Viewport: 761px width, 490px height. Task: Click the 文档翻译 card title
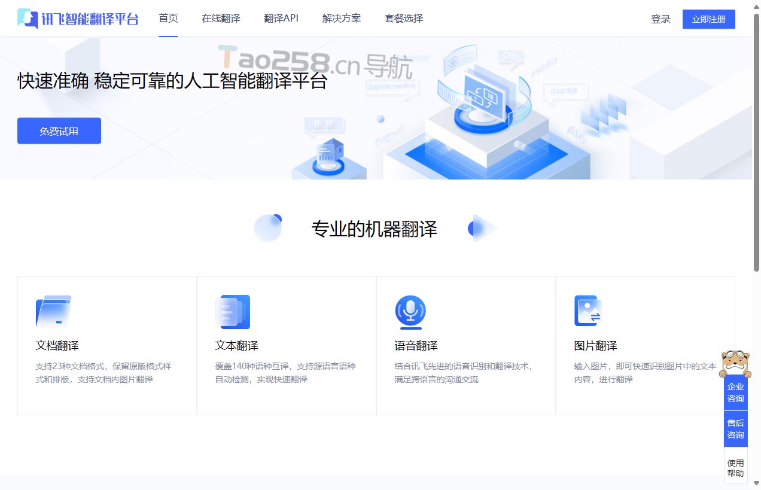tap(57, 346)
